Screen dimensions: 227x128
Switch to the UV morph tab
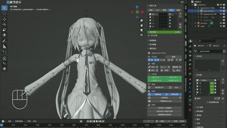point(158,10)
